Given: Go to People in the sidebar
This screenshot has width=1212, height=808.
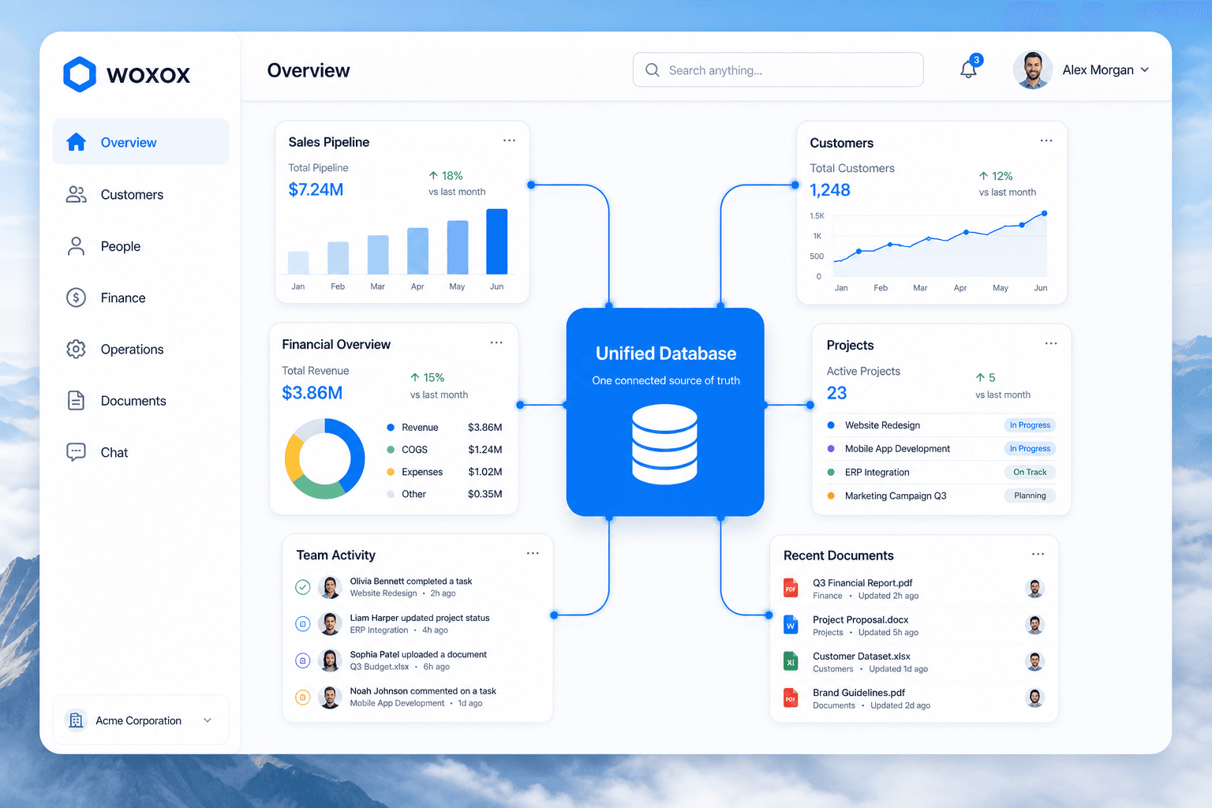Looking at the screenshot, I should pos(141,246).
